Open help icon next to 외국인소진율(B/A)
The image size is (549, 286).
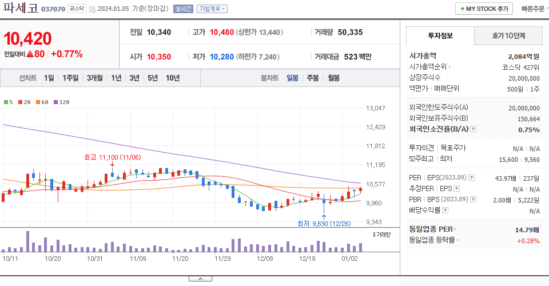(473, 129)
